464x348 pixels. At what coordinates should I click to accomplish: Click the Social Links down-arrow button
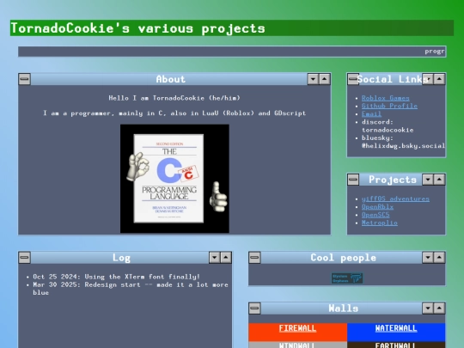[428, 79]
